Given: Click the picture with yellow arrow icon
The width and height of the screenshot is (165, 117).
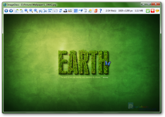Looking at the screenshot, I should [x=90, y=11].
